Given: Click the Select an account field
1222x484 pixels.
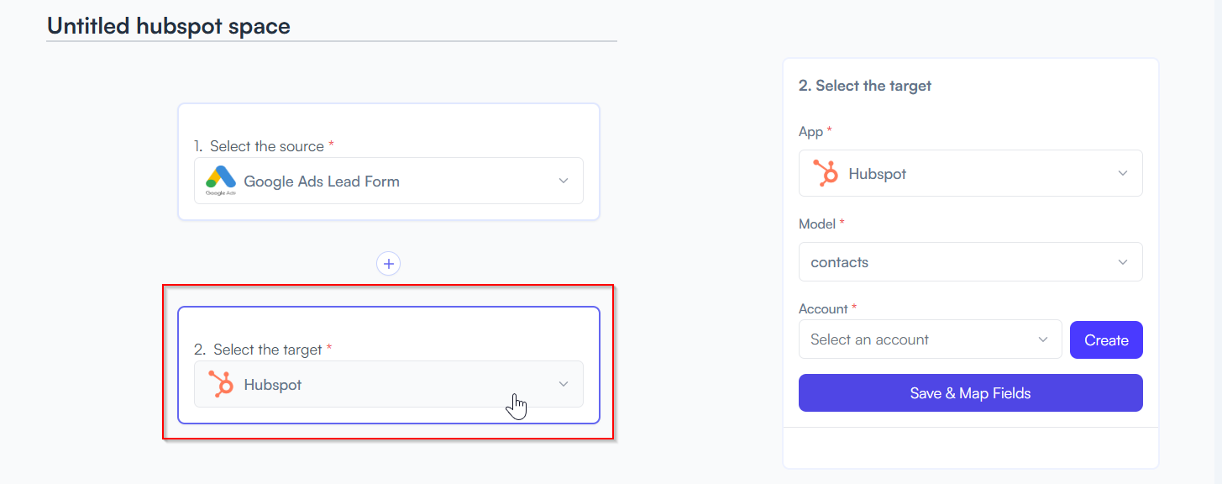Looking at the screenshot, I should click(931, 339).
